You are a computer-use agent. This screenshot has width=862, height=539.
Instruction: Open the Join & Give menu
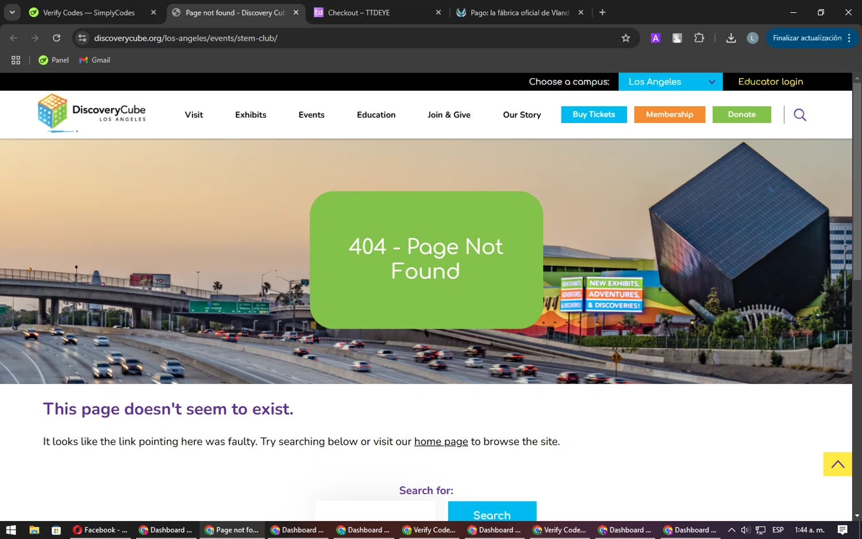coord(449,115)
